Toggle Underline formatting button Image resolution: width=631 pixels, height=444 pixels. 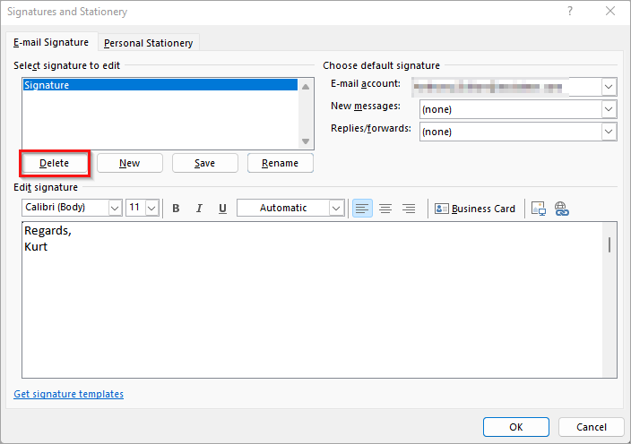[222, 209]
